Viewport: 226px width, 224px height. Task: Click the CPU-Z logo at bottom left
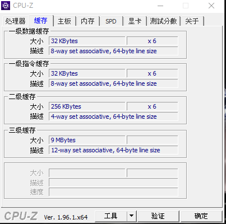pyautogui.click(x=21, y=216)
